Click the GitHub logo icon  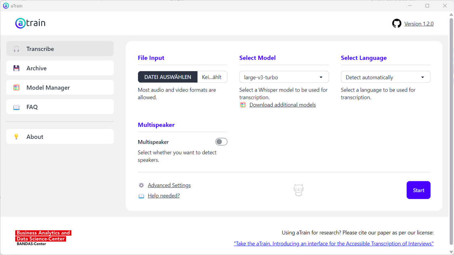396,23
